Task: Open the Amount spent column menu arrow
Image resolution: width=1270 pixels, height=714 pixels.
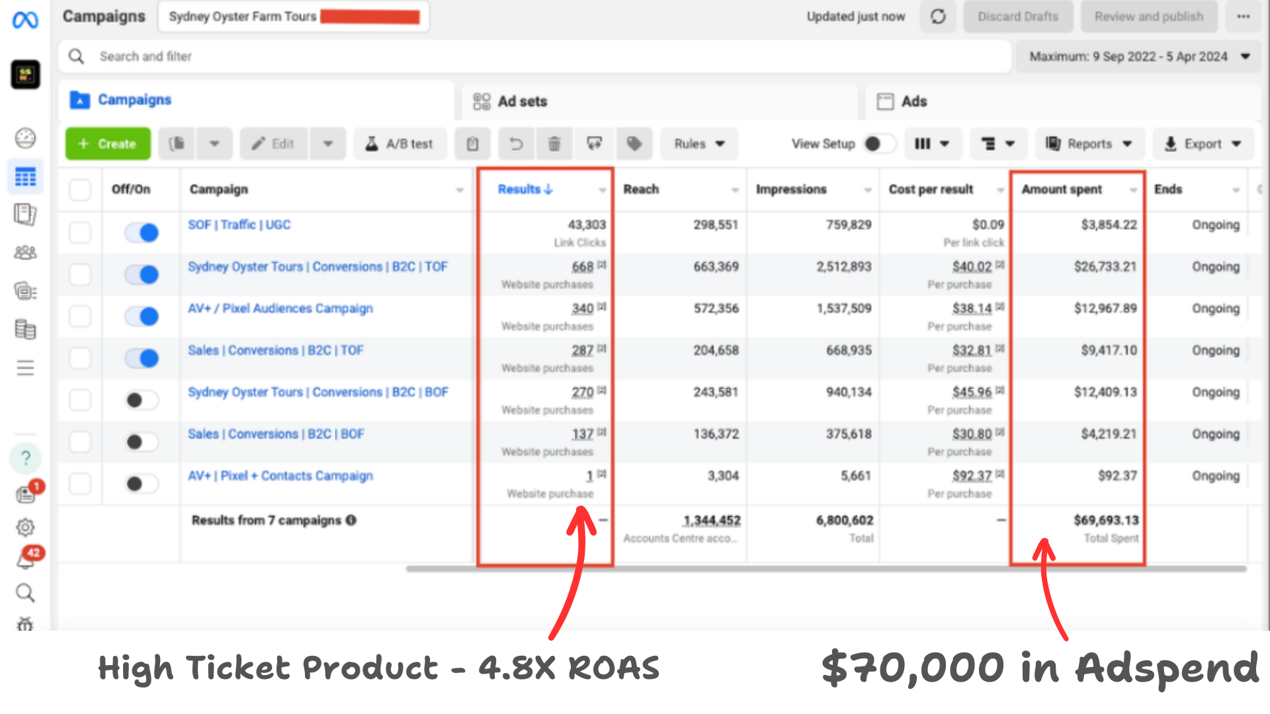Action: [x=1133, y=190]
